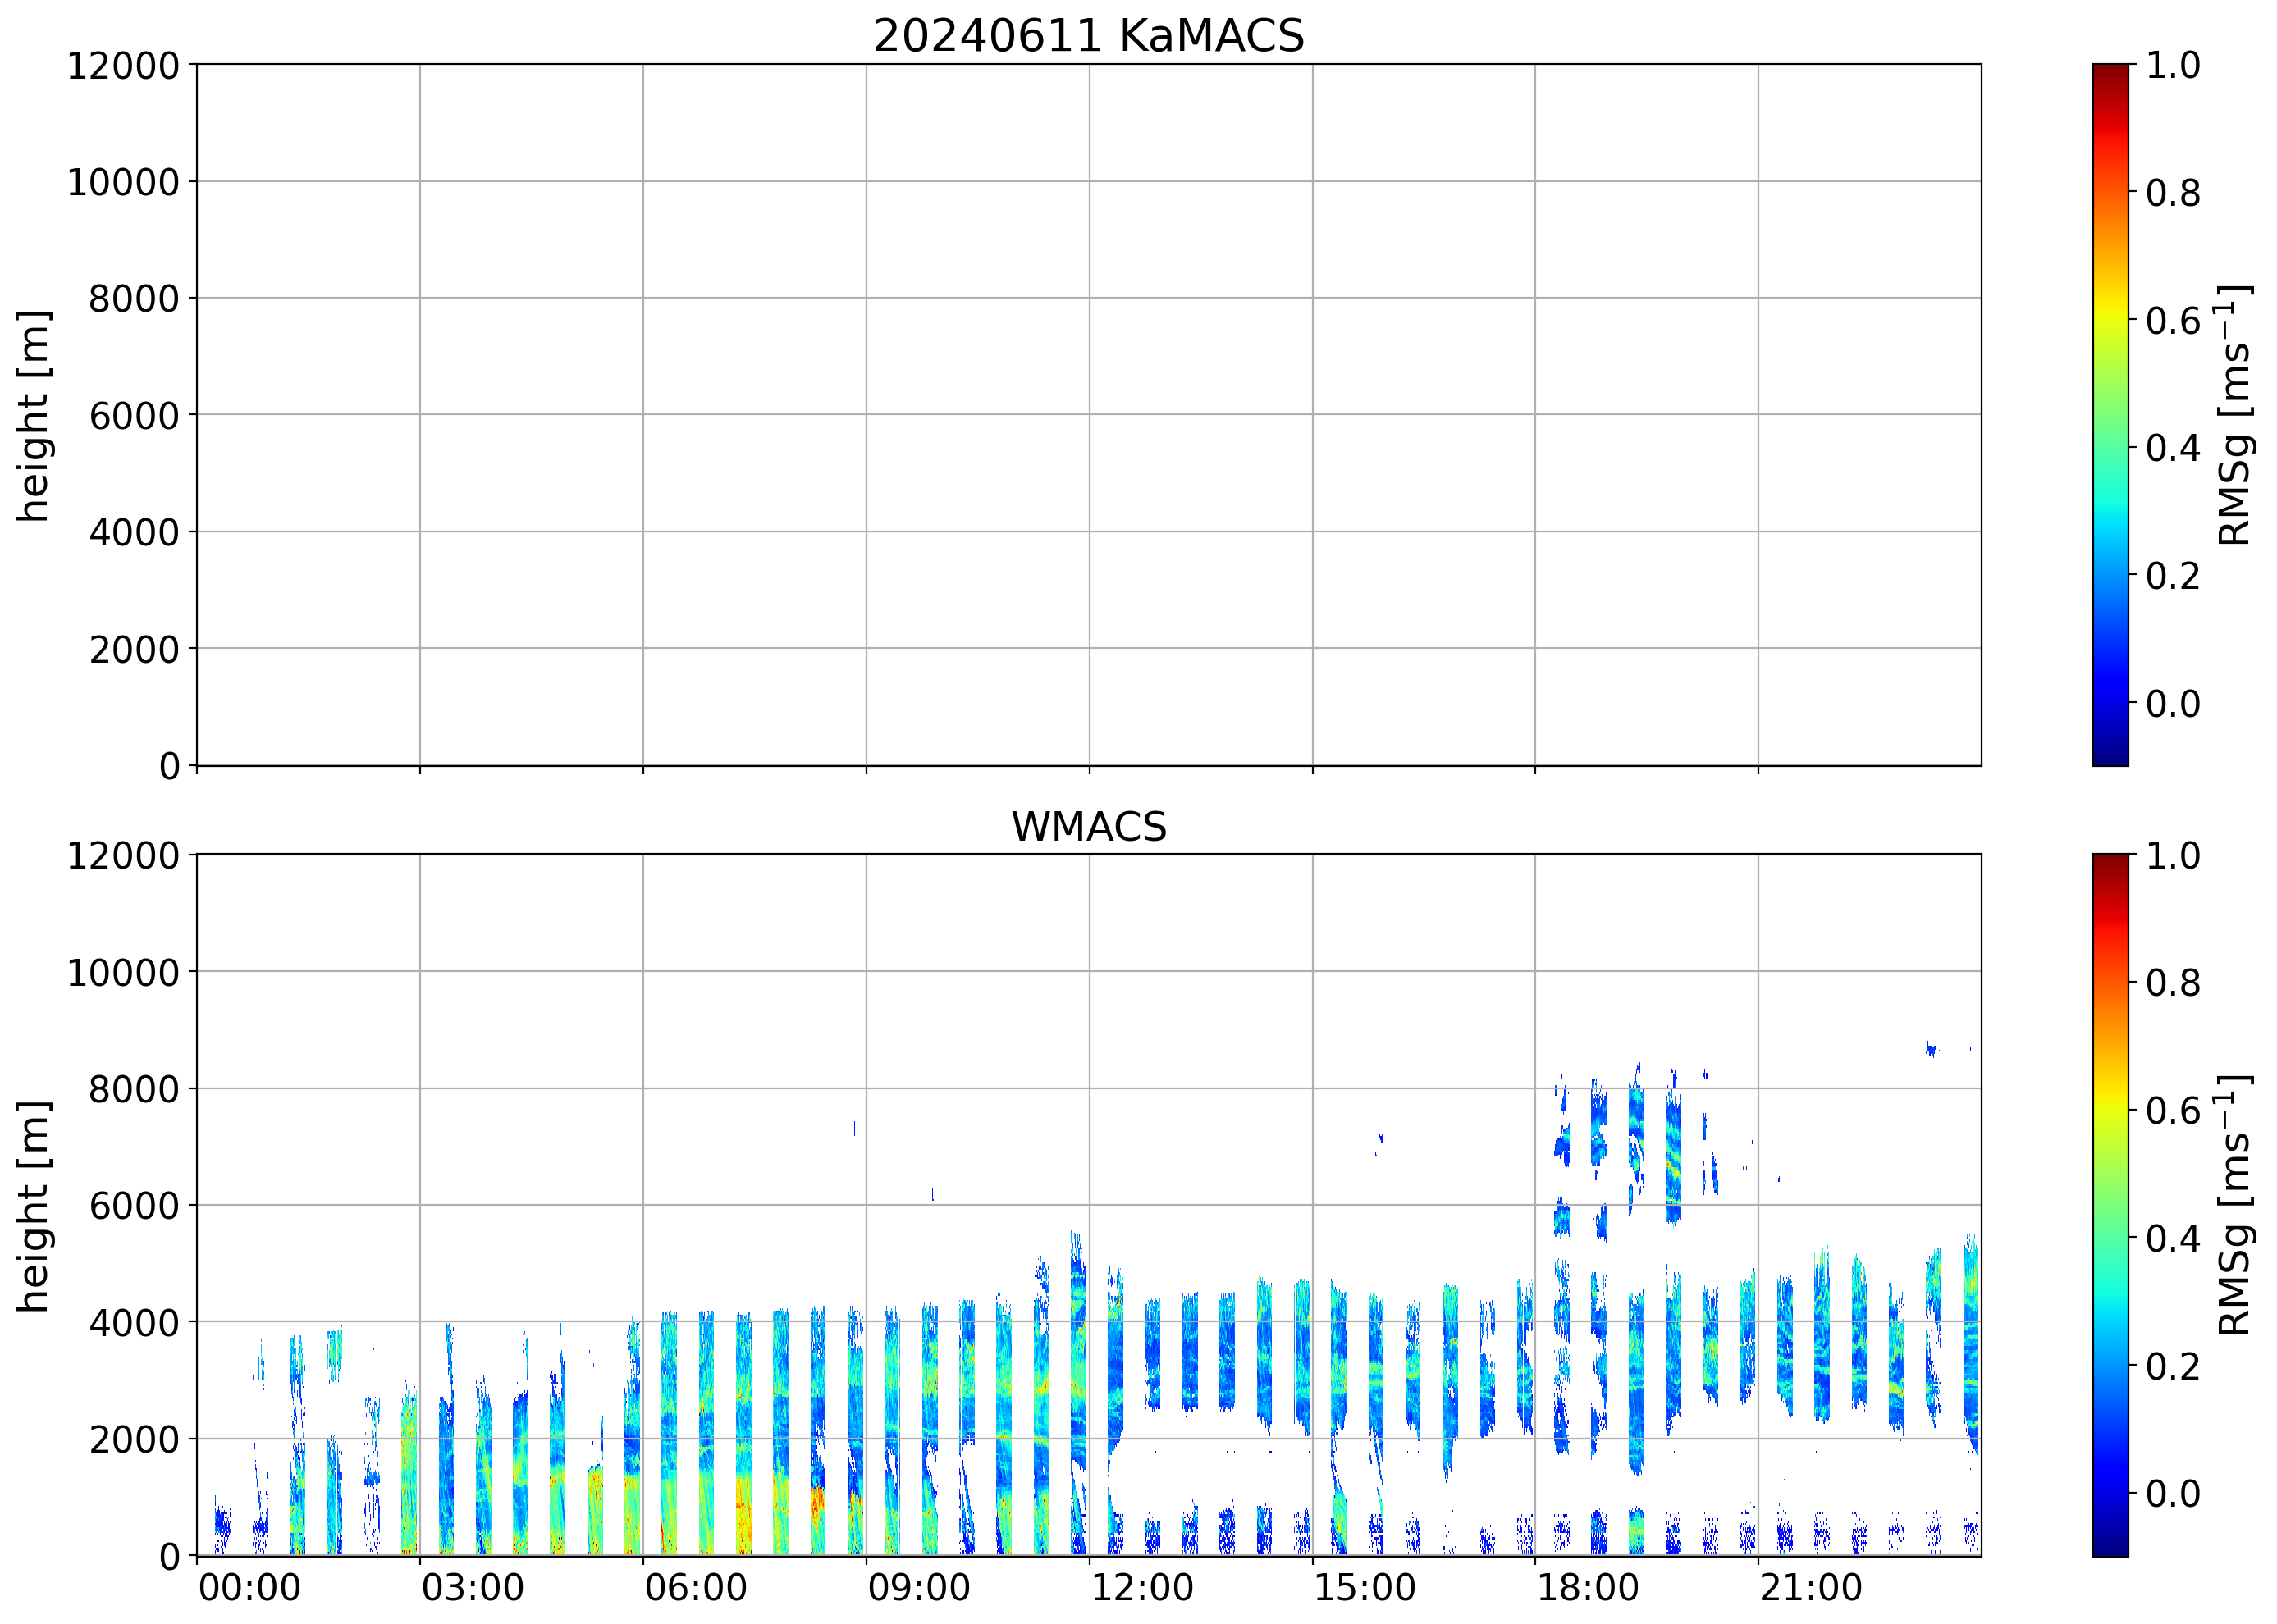This screenshot has width=2277, height=1624.
Task: Click the '12:00' time axis label
Action: (x=1141, y=1588)
